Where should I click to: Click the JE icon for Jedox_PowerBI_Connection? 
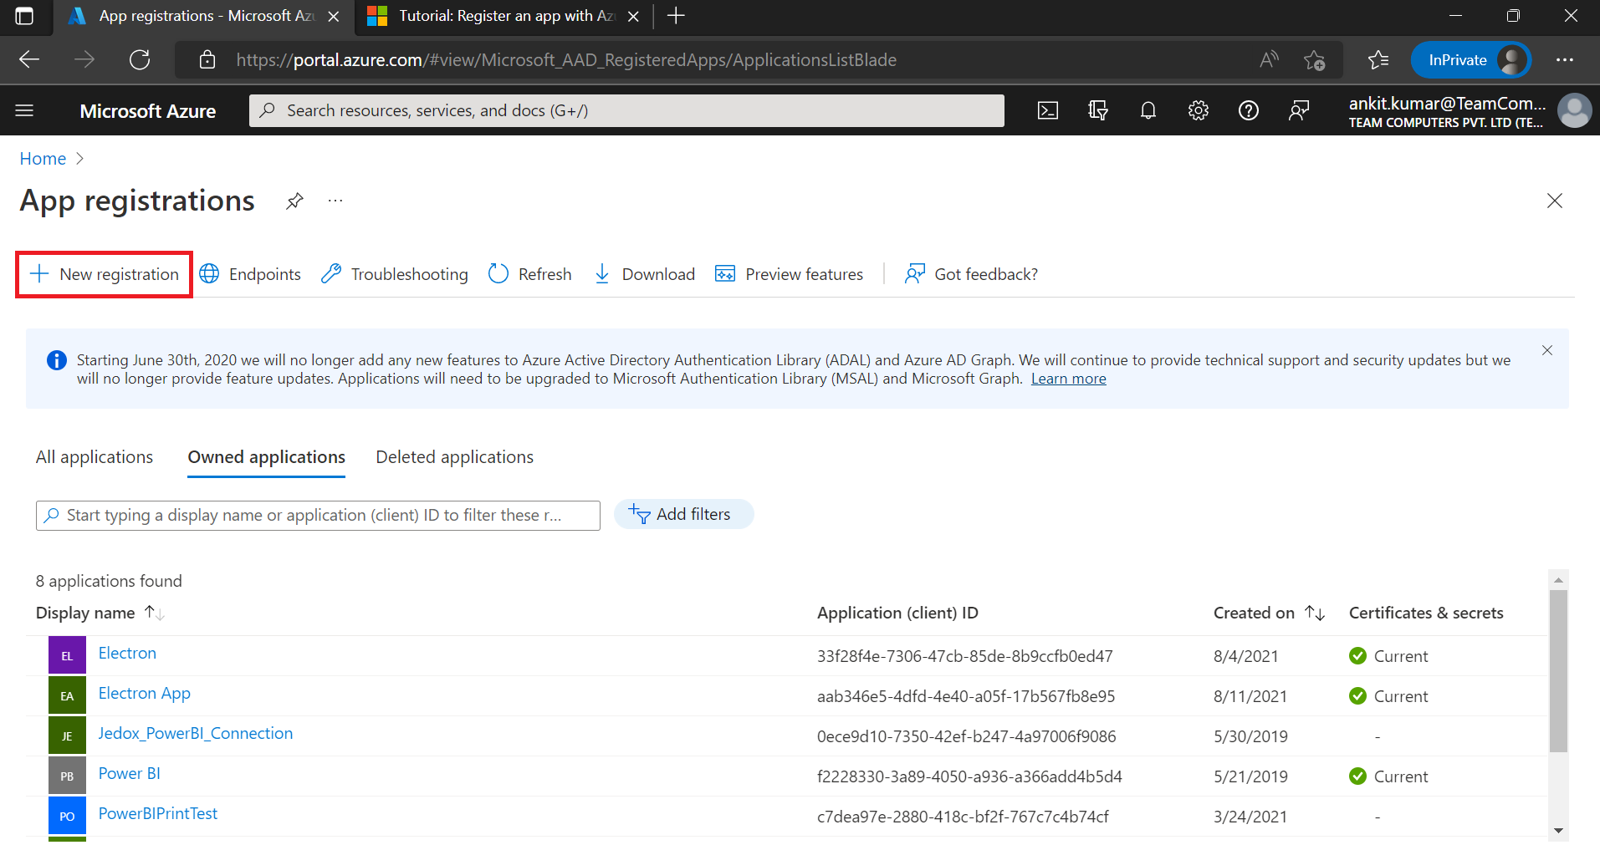coord(67,736)
